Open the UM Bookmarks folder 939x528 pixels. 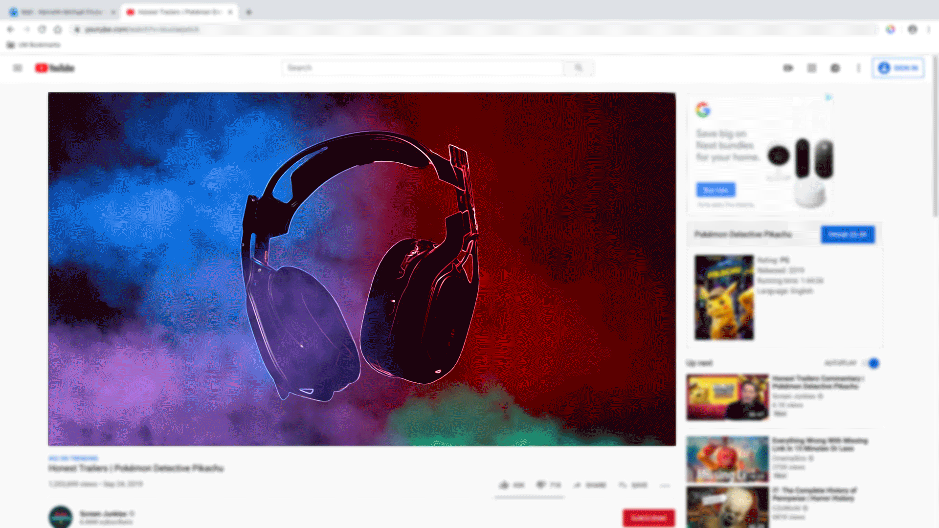(x=33, y=45)
